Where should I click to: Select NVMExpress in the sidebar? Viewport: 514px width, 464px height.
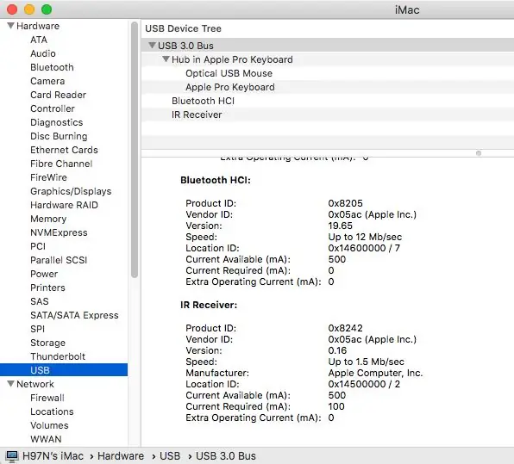point(59,232)
